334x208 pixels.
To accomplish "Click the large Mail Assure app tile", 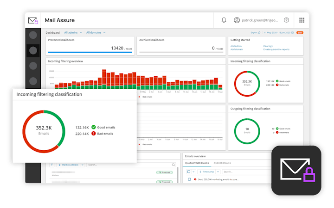I will pyautogui.click(x=296, y=171).
